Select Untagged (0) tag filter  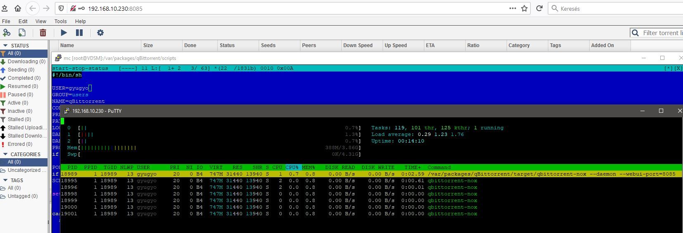point(24,196)
